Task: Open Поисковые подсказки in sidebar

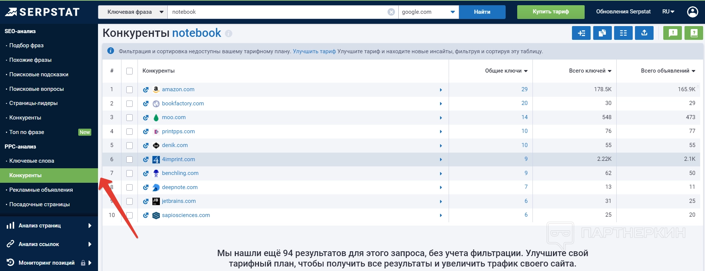Action: tap(39, 74)
